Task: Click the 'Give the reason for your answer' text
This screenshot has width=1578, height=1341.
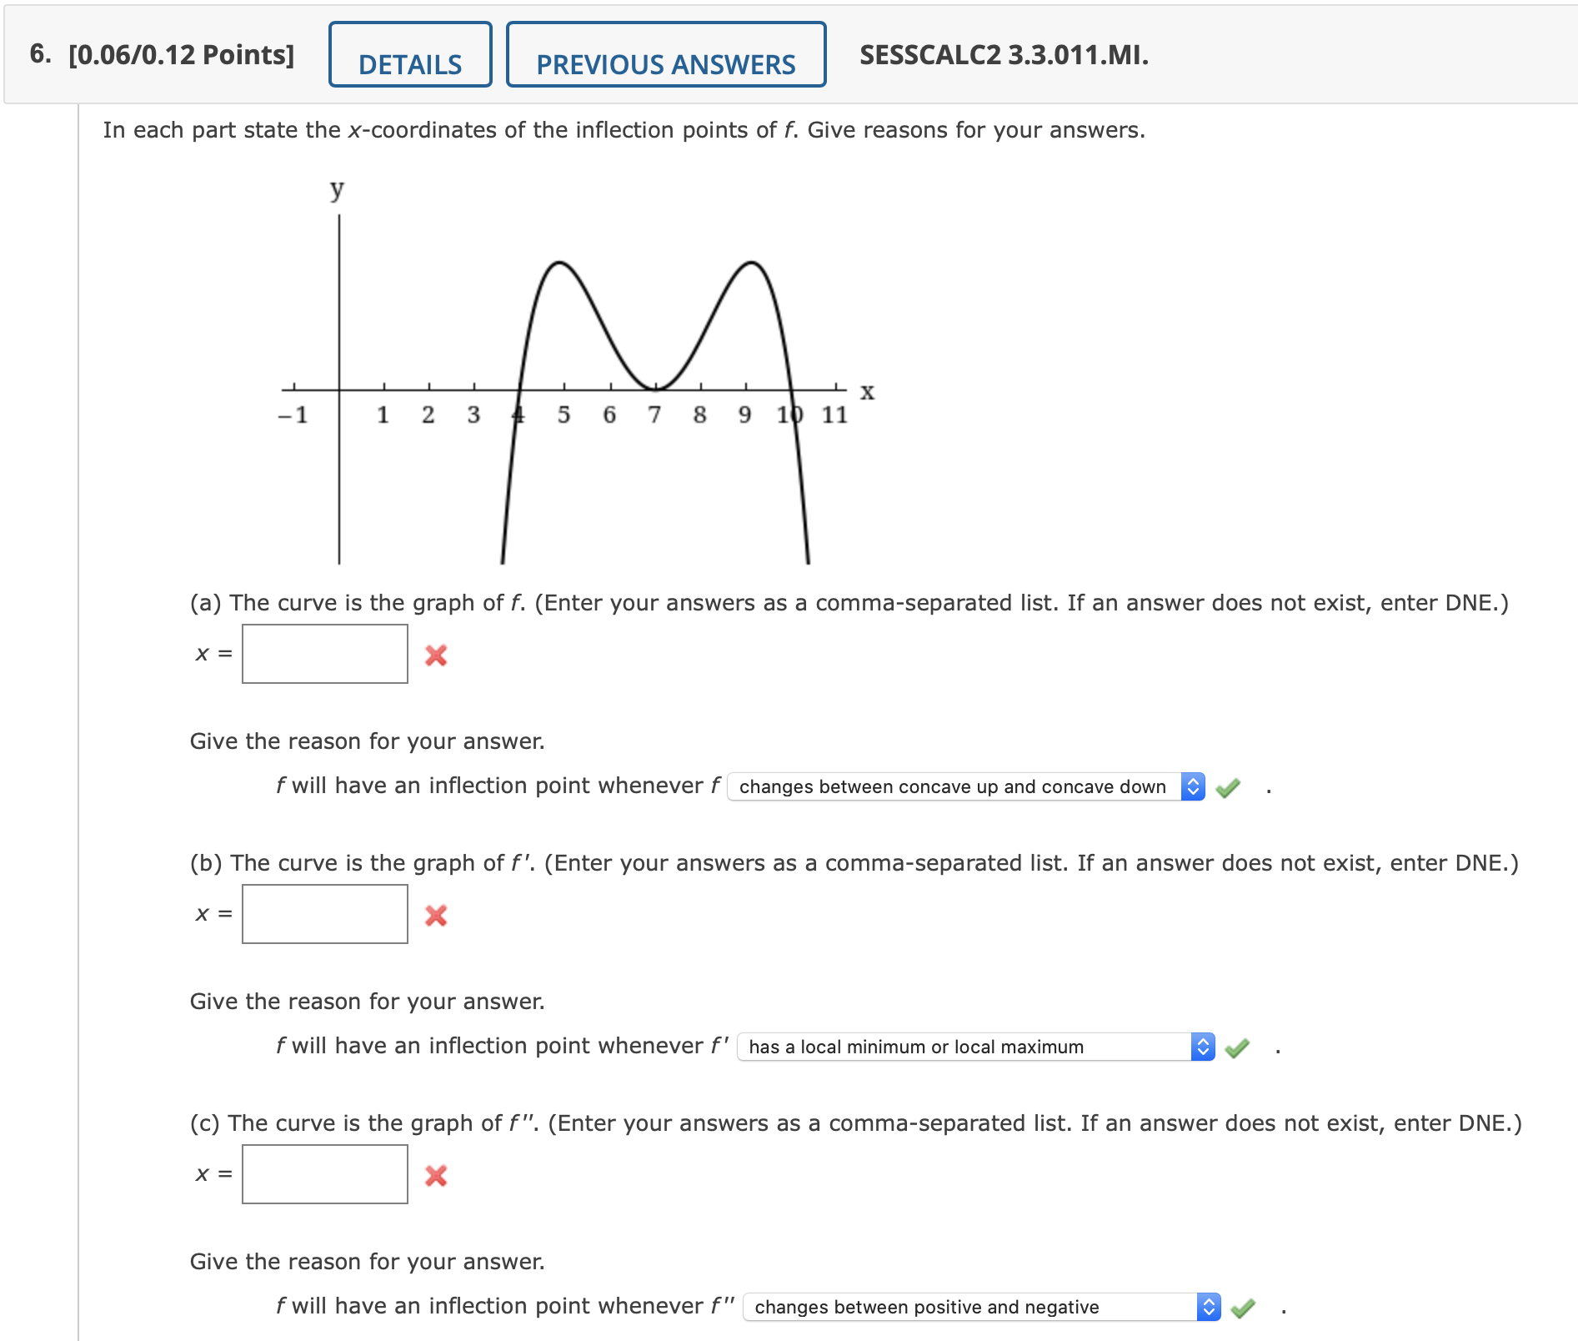Action: point(367,741)
